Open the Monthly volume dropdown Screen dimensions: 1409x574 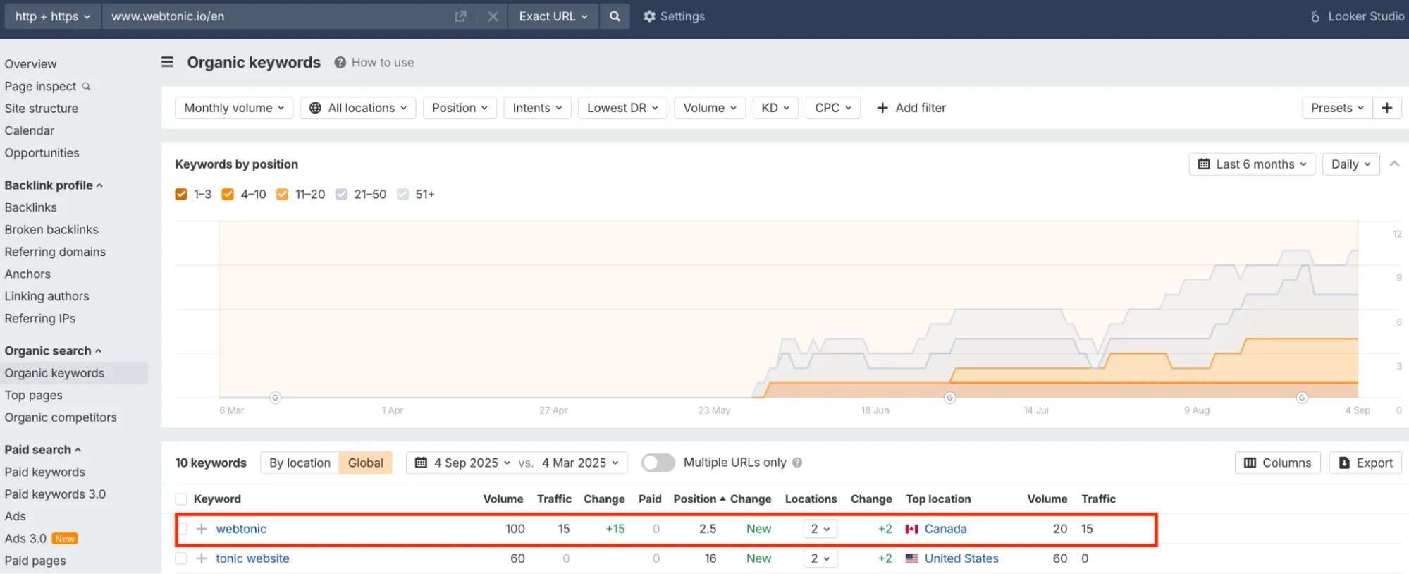point(234,108)
